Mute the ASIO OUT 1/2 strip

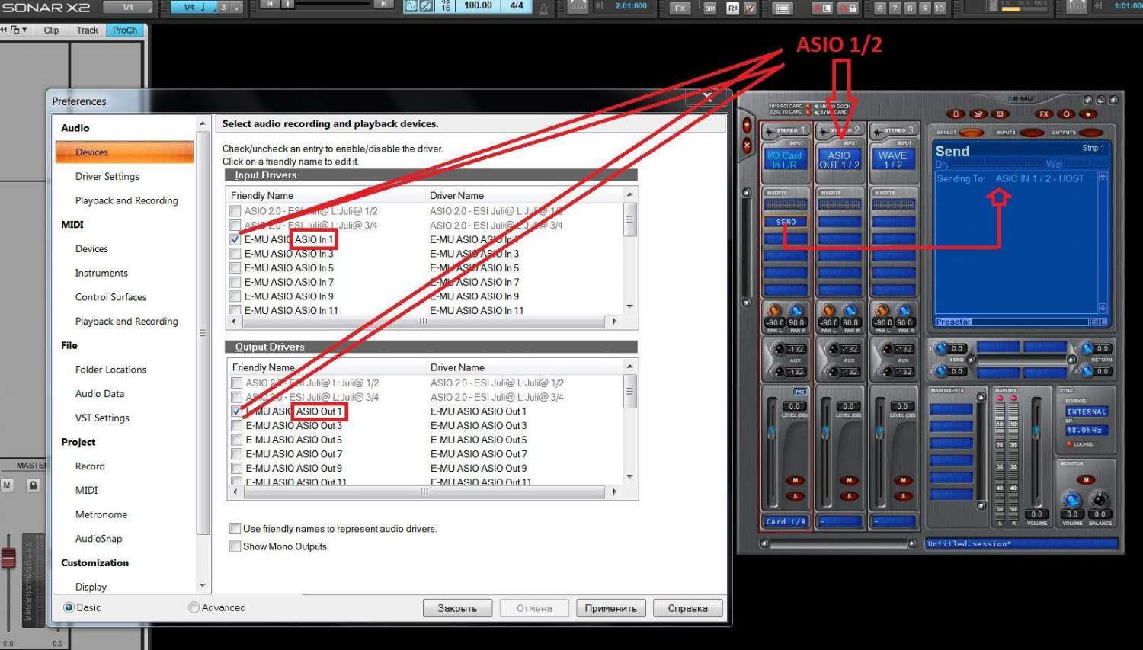pos(850,481)
